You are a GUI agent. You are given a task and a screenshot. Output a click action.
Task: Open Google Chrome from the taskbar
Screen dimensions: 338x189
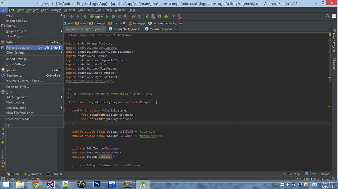pyautogui.click(x=35, y=184)
